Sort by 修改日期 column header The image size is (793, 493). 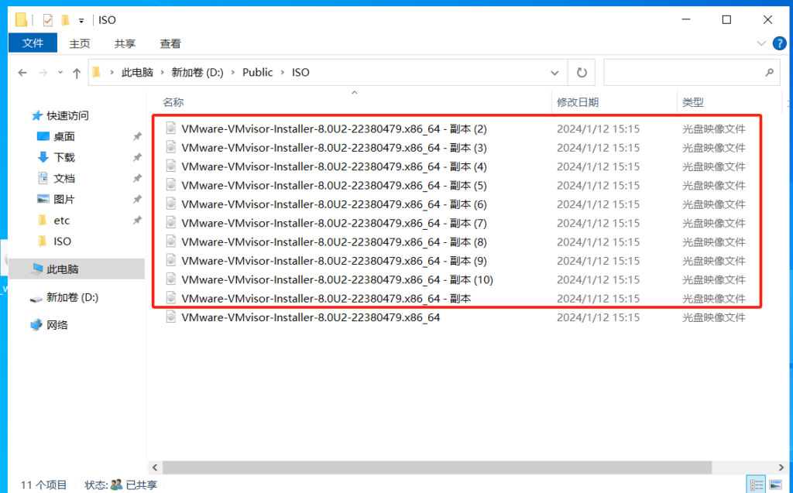click(578, 102)
